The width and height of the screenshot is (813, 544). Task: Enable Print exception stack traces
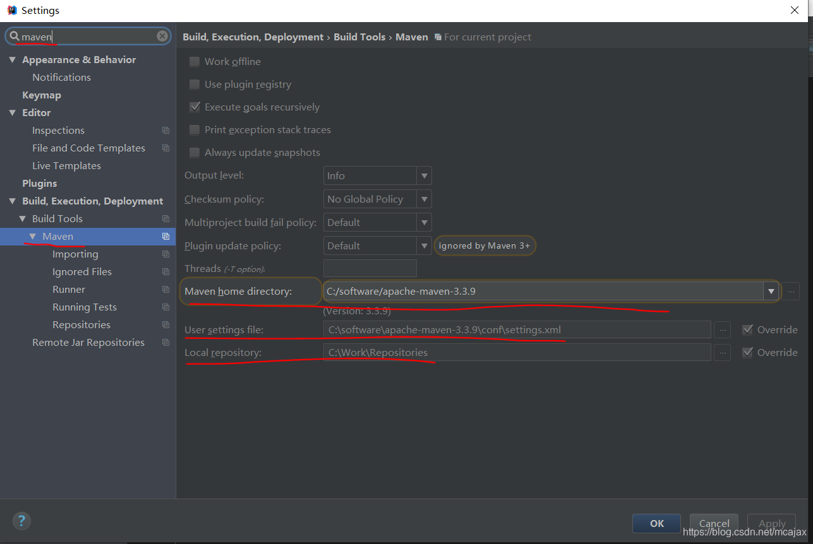click(195, 130)
